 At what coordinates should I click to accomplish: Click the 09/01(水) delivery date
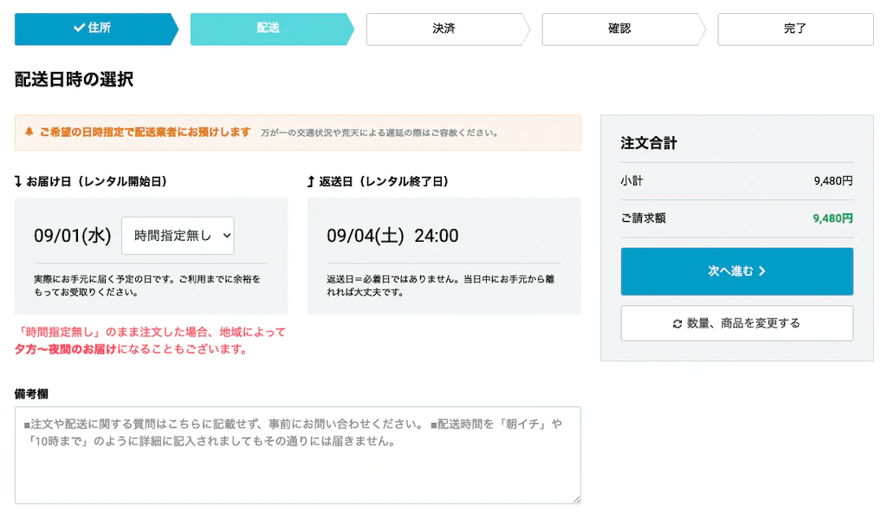pyautogui.click(x=73, y=236)
